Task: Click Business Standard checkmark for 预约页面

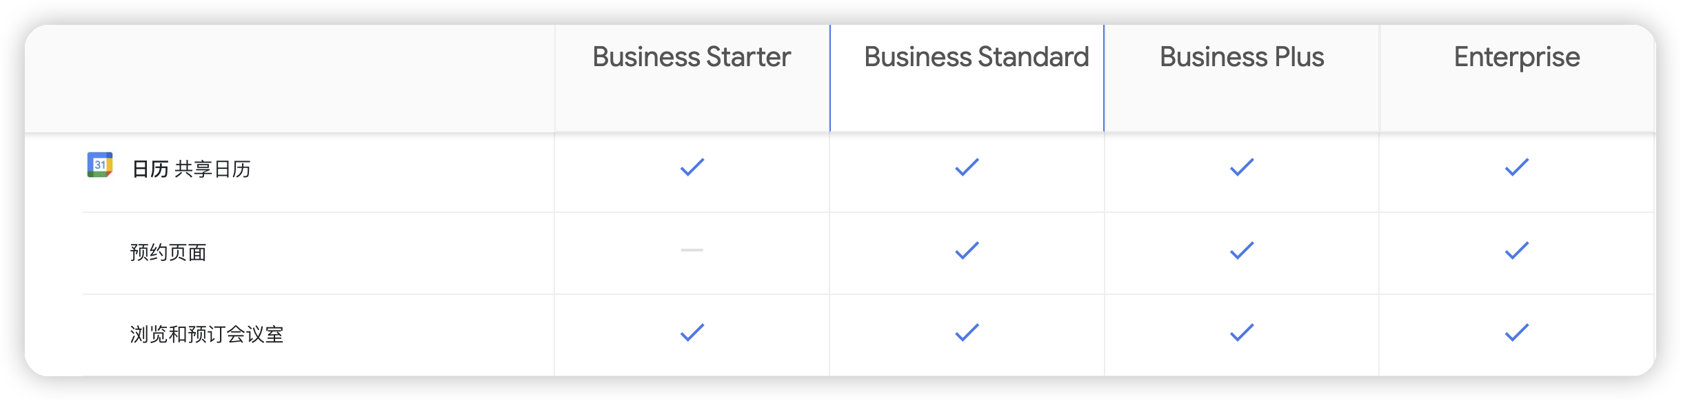Action: coord(967,250)
